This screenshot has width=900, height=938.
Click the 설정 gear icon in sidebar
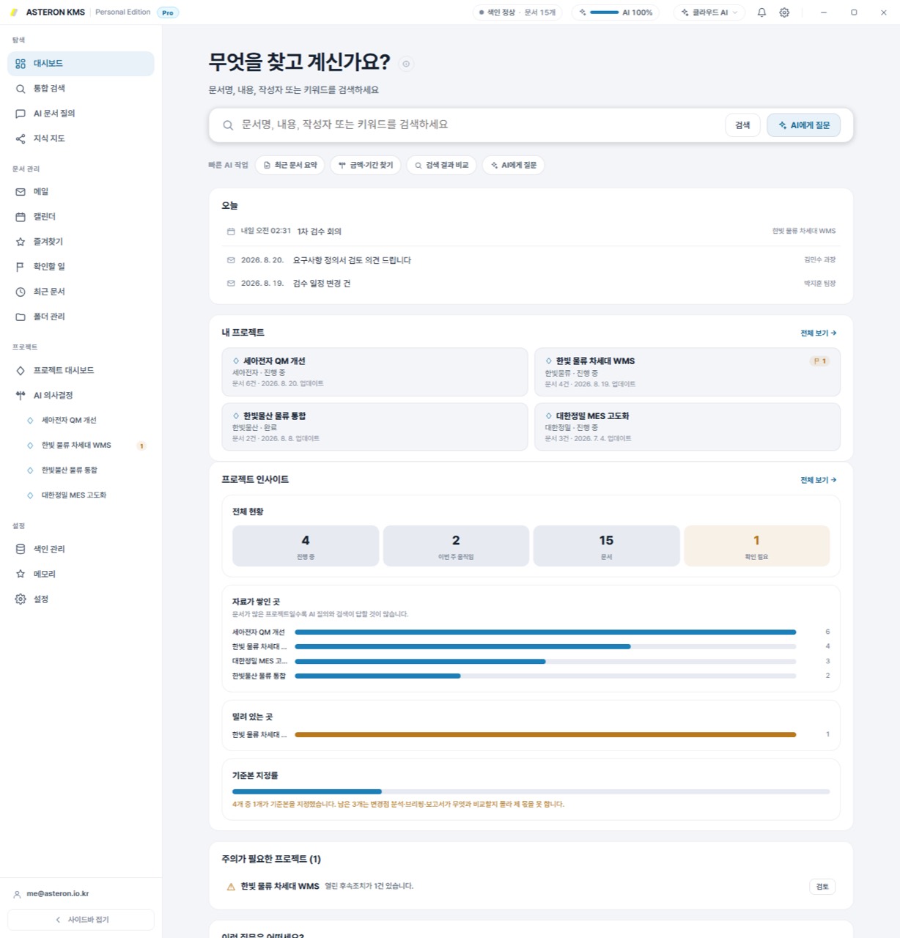pyautogui.click(x=21, y=599)
